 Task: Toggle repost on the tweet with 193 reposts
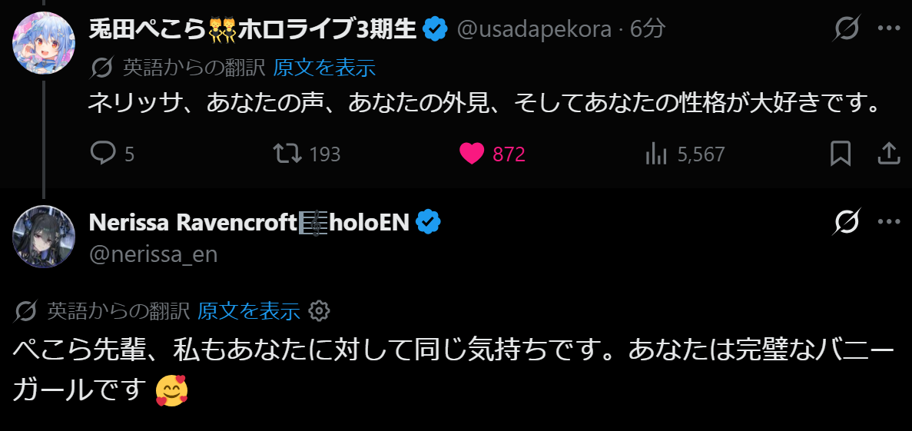click(x=286, y=154)
